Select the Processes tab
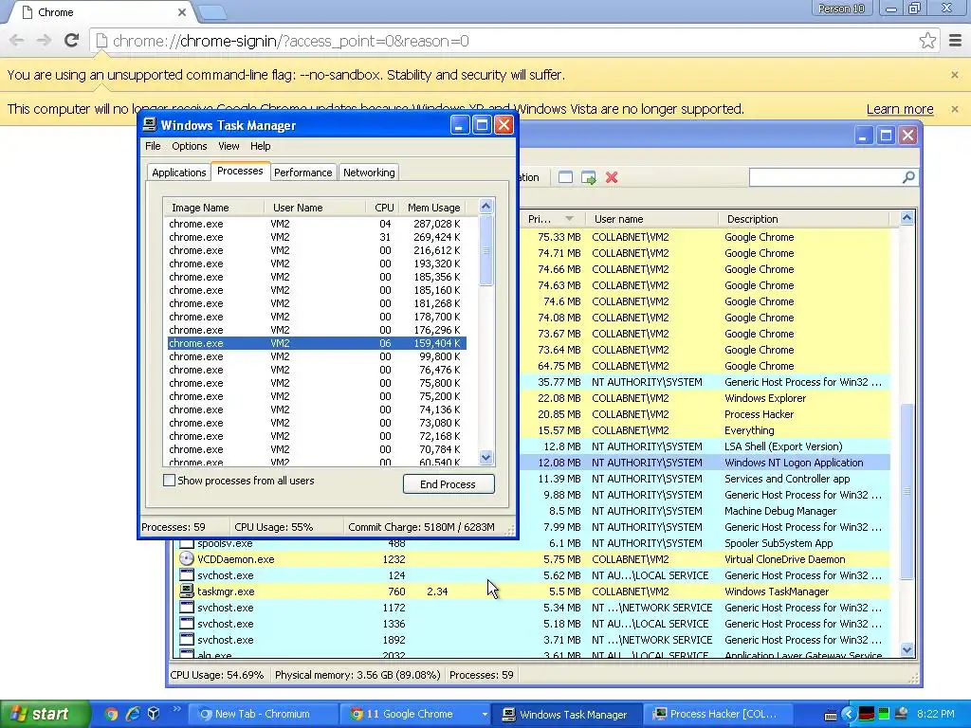The width and height of the screenshot is (971, 728). click(240, 171)
